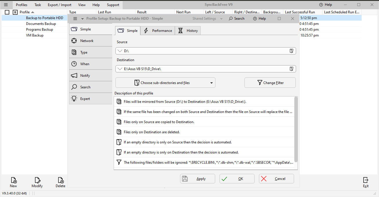Click Help in Profile Setup title bar
Viewport: 379px width, 197px height.
(259, 19)
